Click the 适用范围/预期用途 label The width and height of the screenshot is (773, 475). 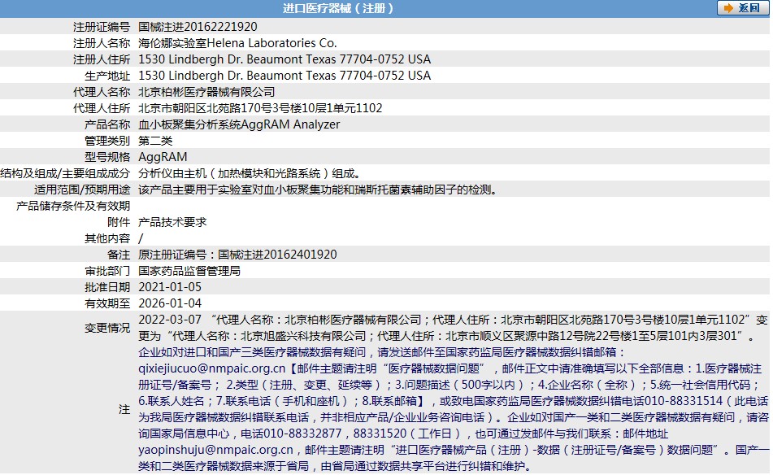pyautogui.click(x=82, y=190)
